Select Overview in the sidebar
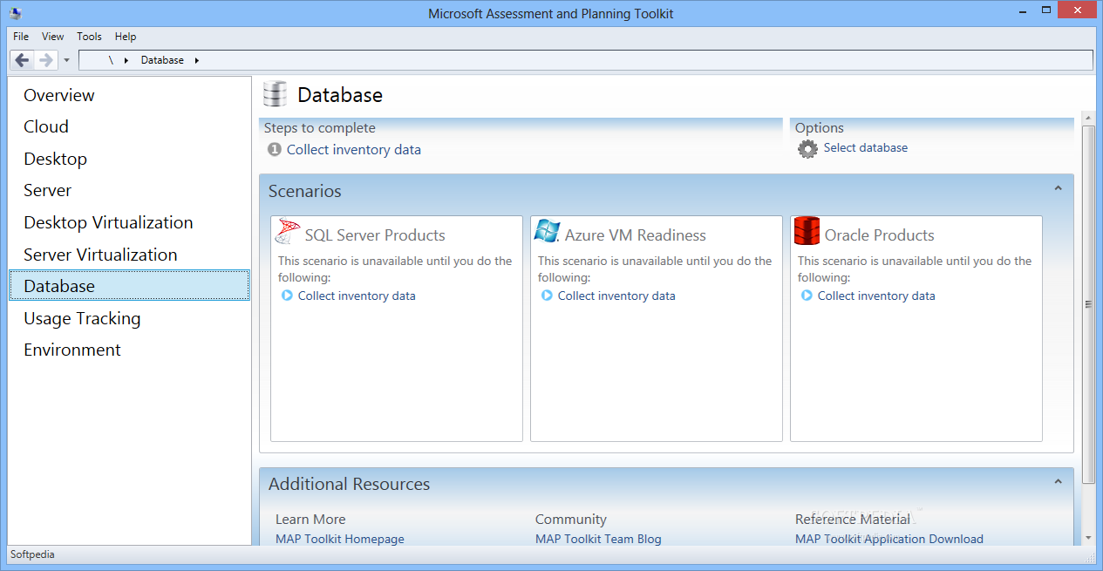 [129, 95]
